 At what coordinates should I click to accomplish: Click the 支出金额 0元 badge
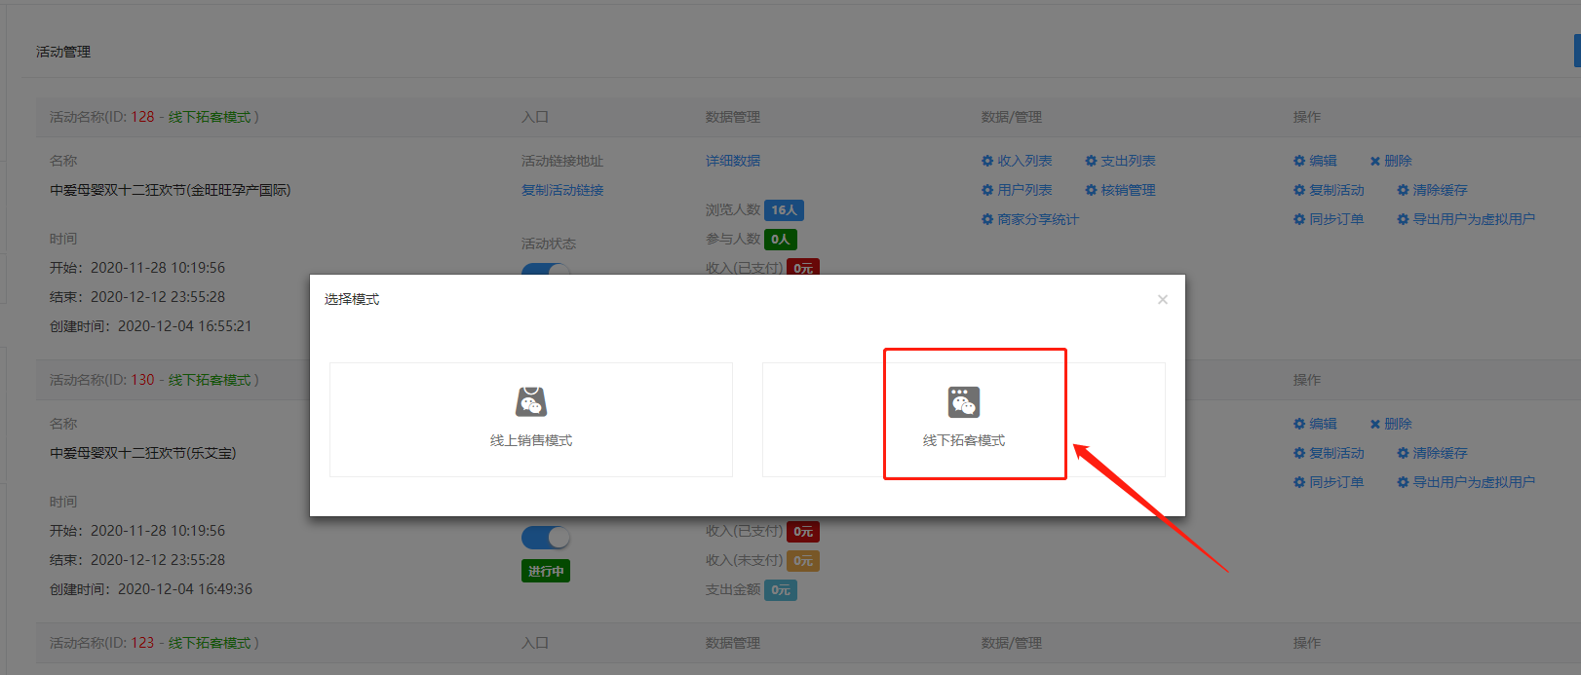pos(781,590)
